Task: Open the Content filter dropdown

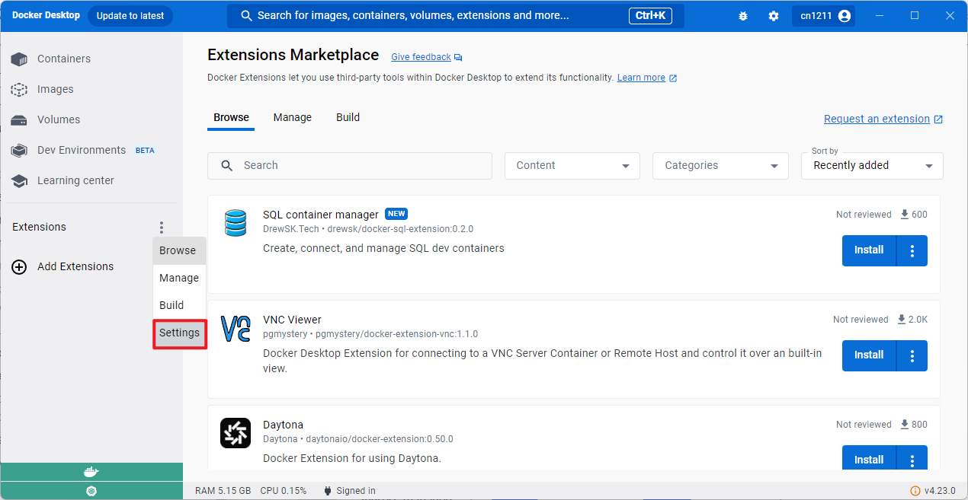Action: 572,165
